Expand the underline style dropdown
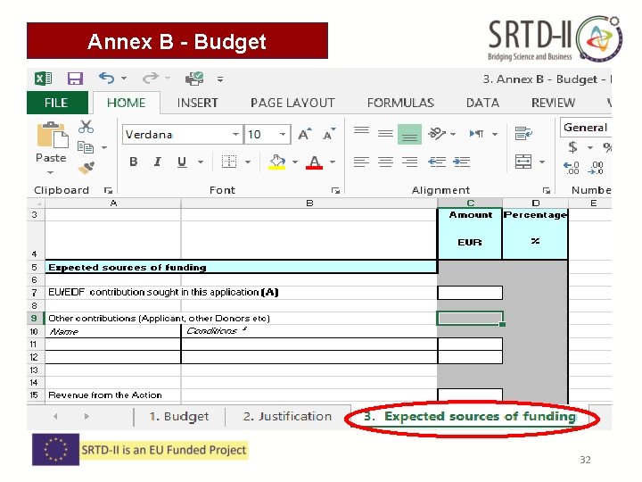Screen dimensions: 642x482 pos(201,162)
